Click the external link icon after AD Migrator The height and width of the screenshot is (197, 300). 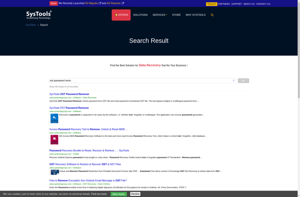tap(100, 3)
